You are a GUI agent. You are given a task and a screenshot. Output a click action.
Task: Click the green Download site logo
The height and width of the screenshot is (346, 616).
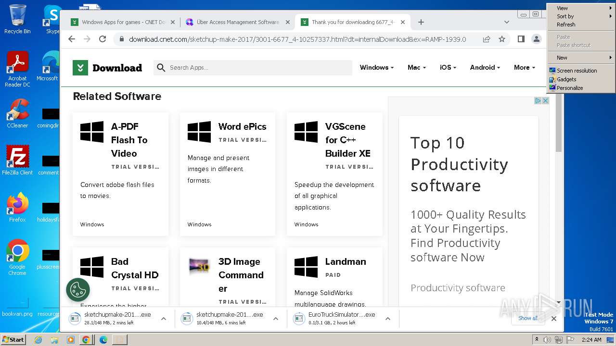tap(107, 68)
